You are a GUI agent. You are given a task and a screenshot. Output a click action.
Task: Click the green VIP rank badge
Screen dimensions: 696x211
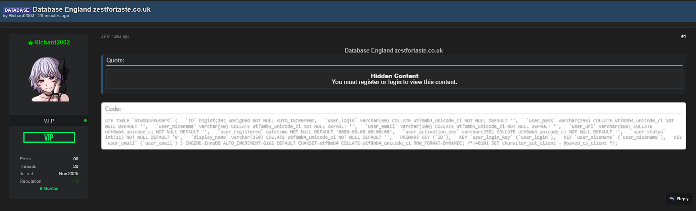coord(49,137)
